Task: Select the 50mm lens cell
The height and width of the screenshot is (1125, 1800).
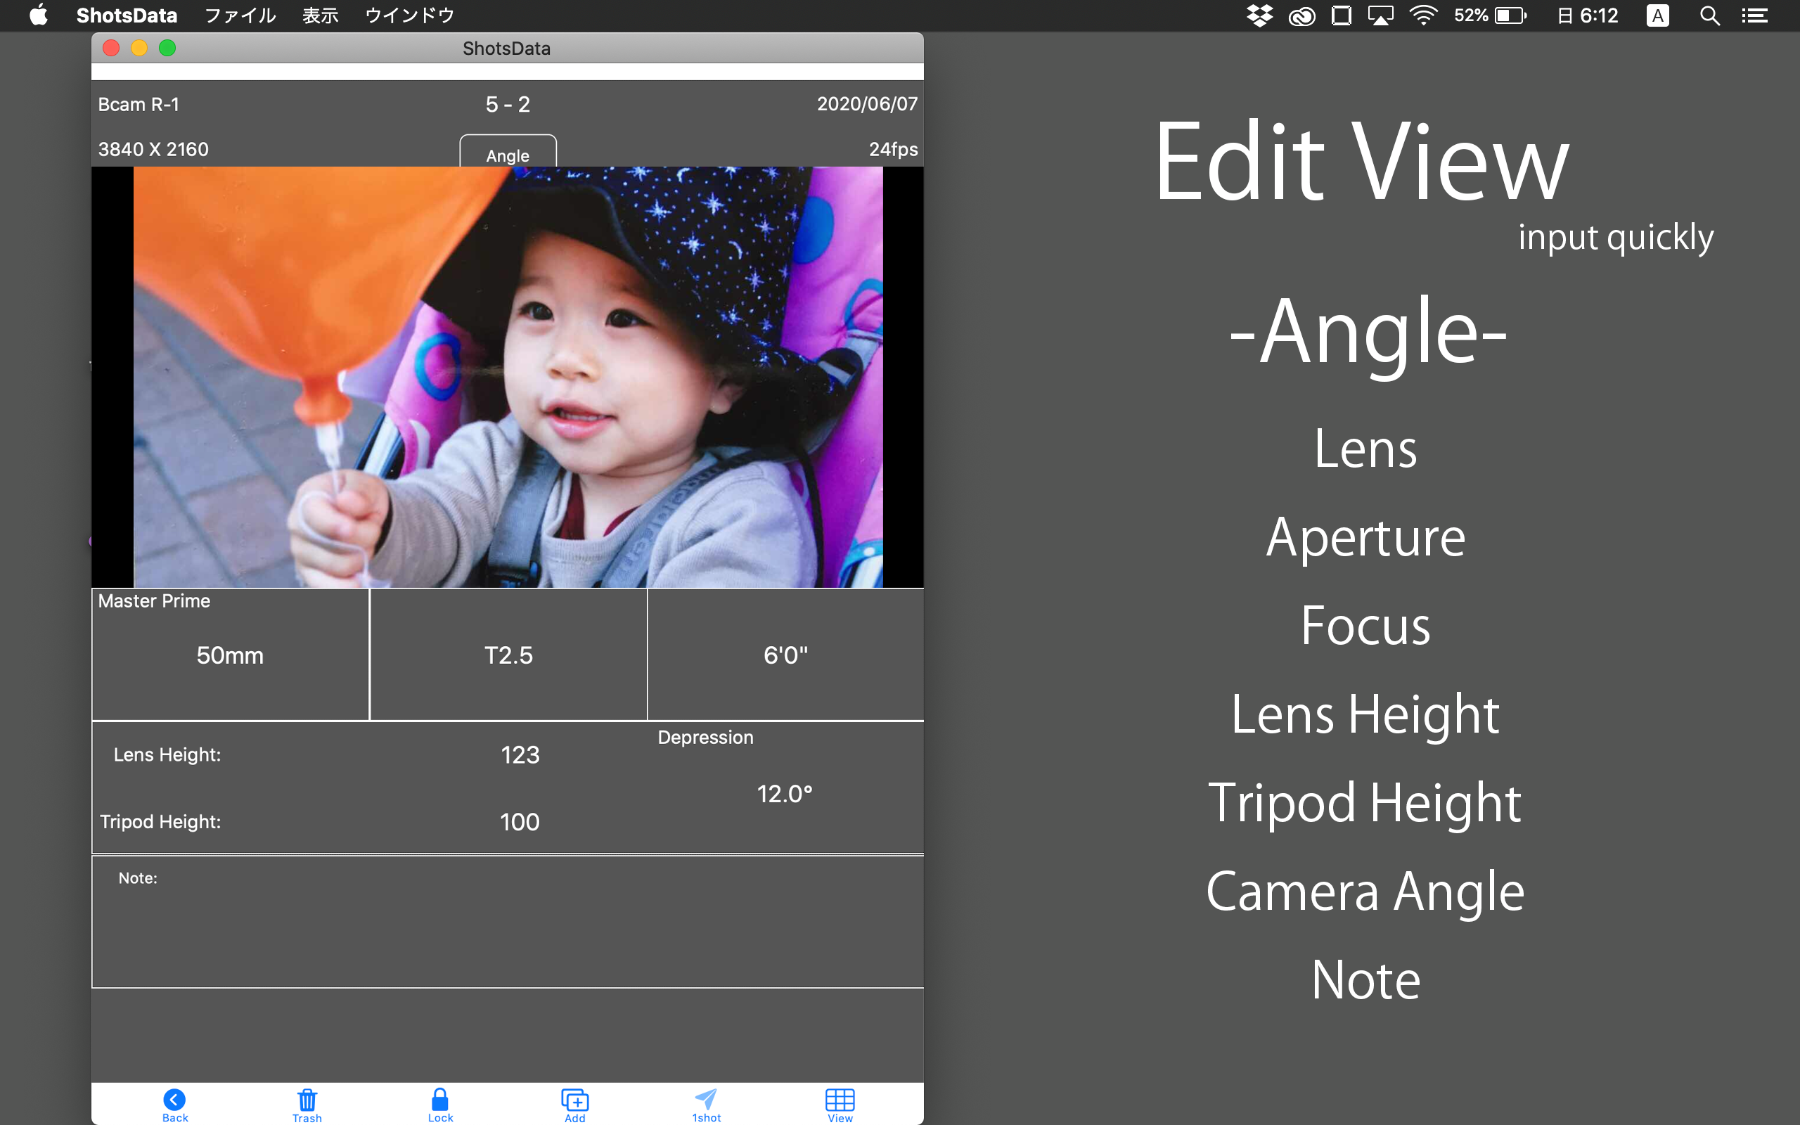Action: coord(230,655)
